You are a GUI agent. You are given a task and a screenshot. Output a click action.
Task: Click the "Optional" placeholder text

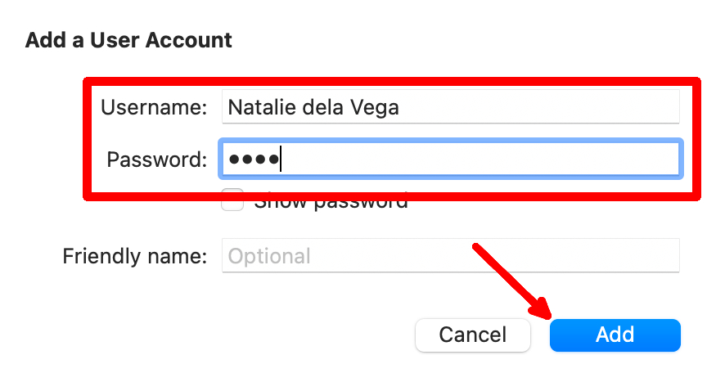[269, 256]
